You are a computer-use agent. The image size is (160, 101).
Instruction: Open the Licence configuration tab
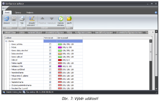tap(22, 32)
